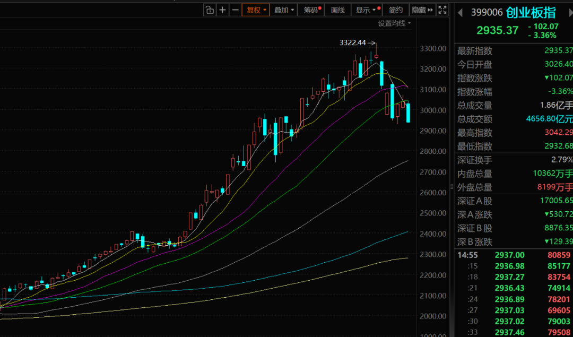Click the 399006 stock code

485,12
